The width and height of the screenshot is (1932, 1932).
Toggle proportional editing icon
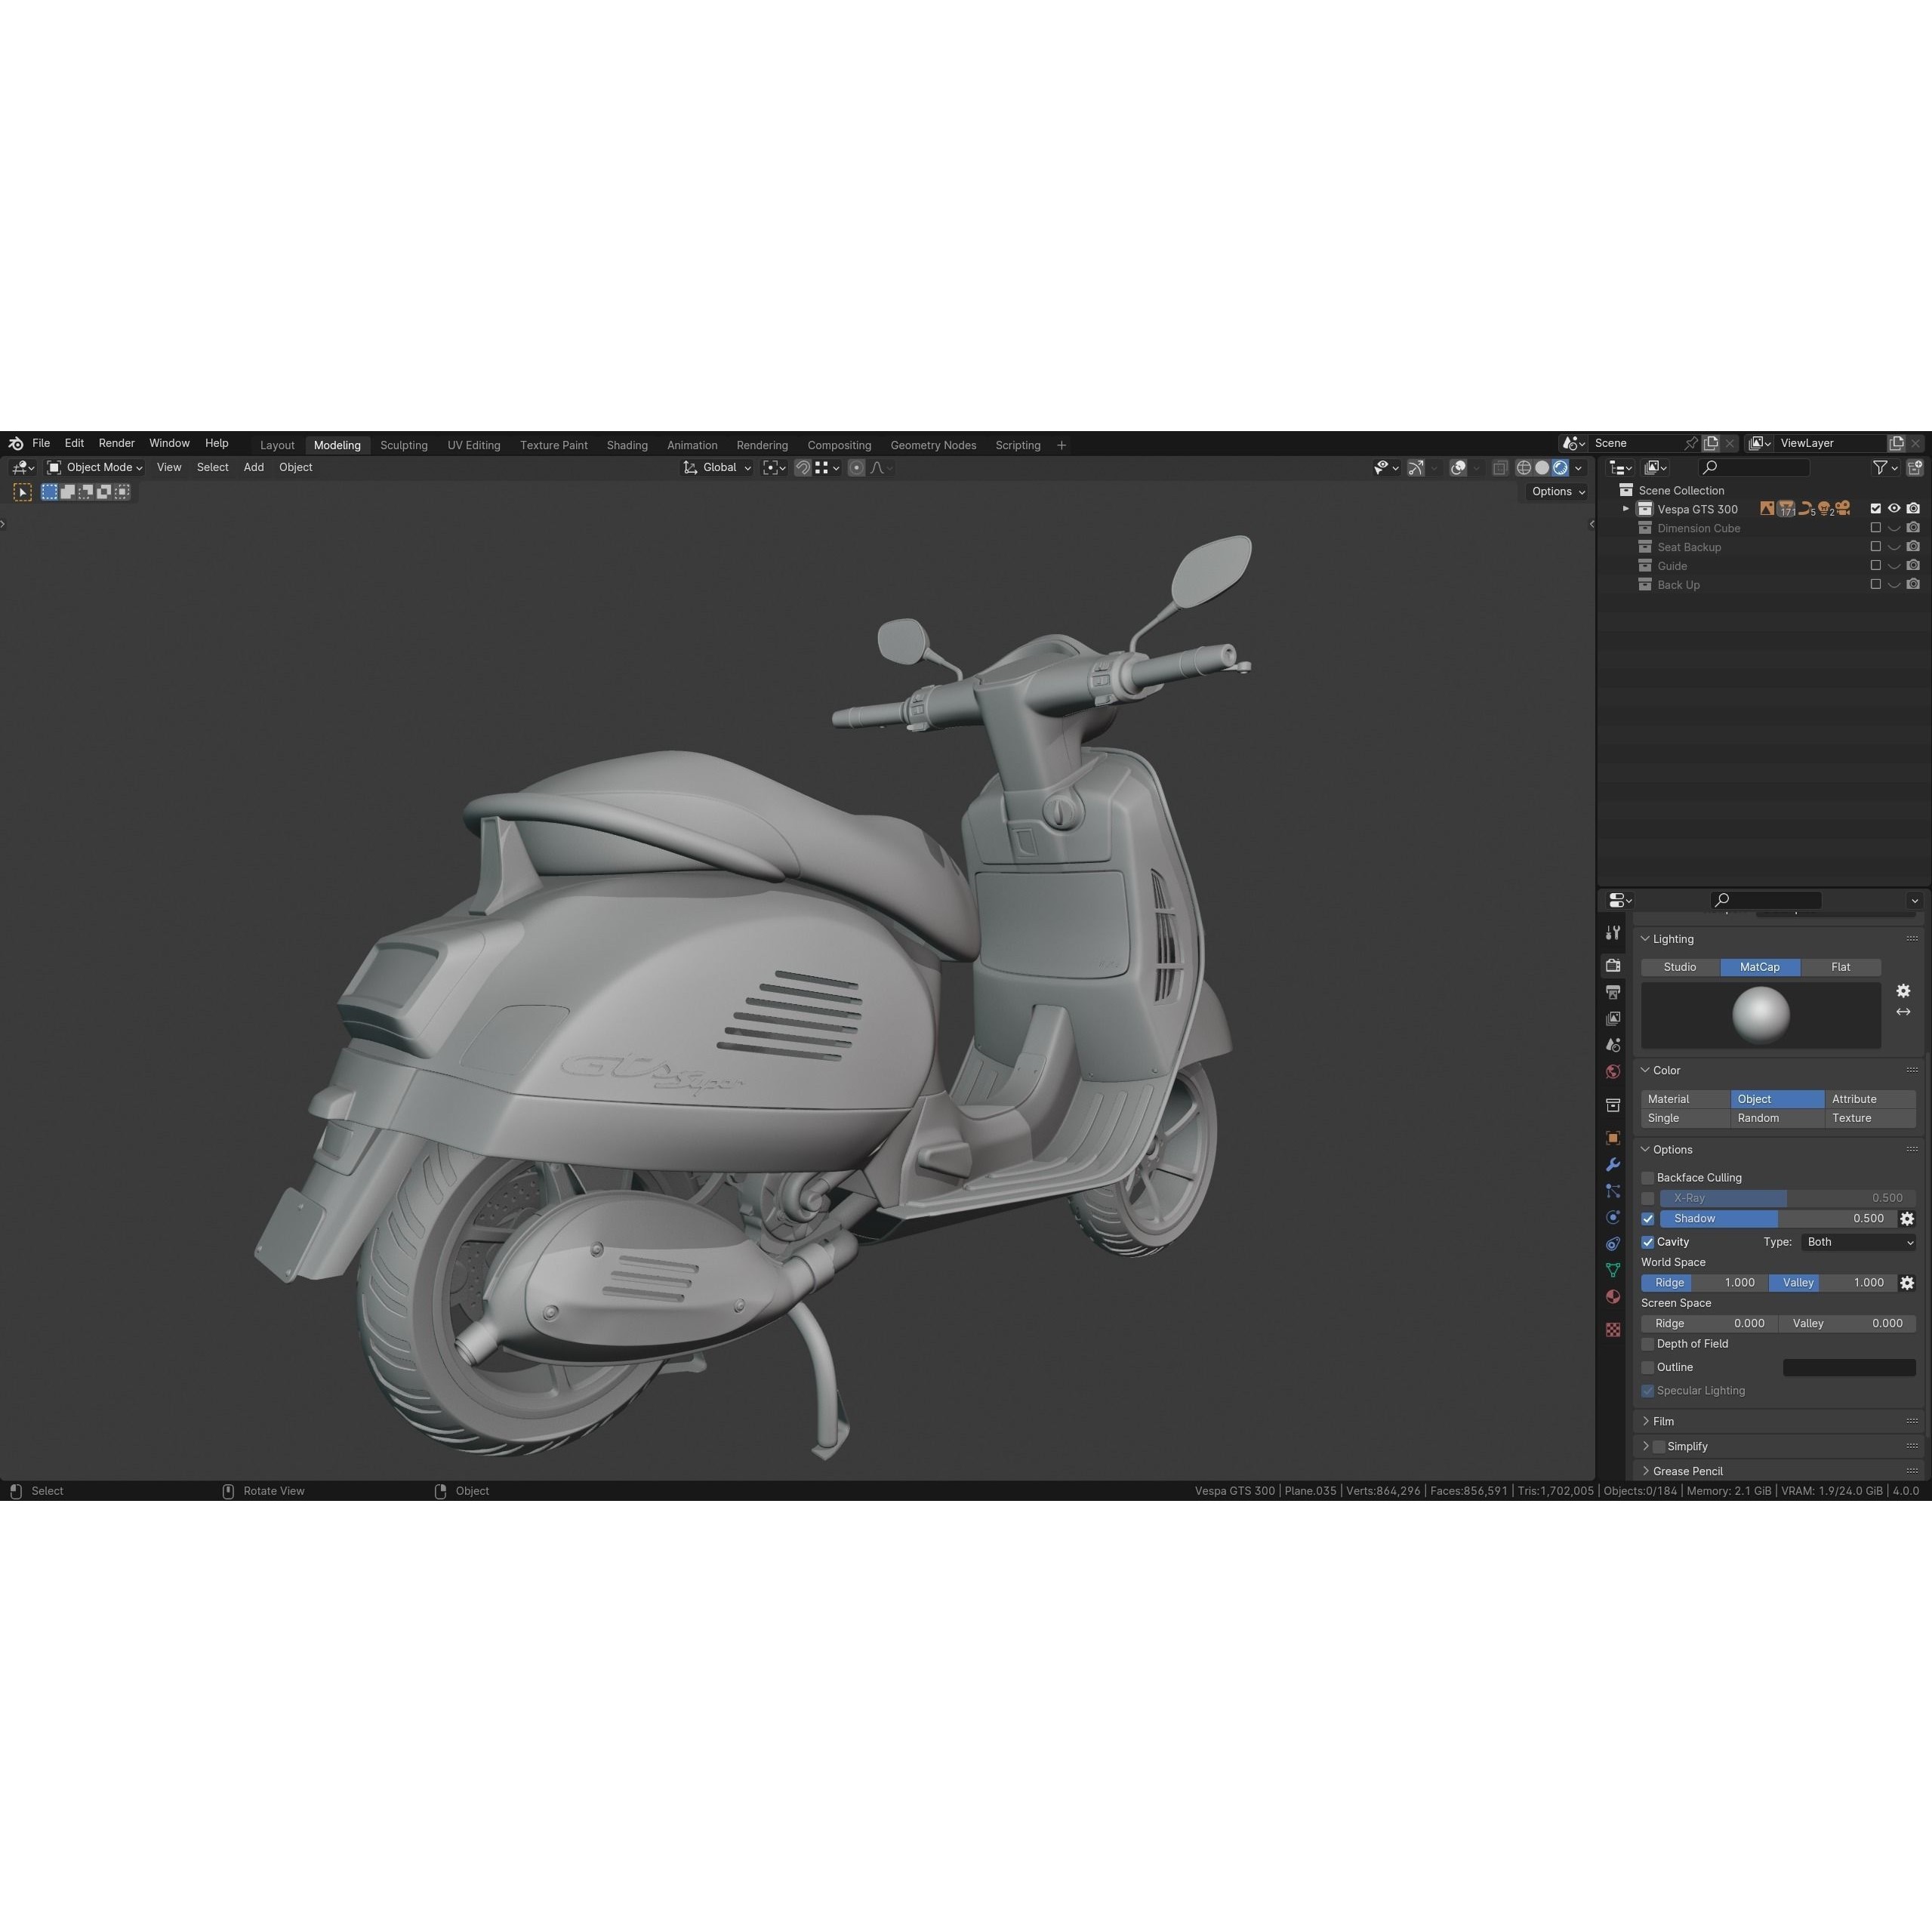click(856, 468)
